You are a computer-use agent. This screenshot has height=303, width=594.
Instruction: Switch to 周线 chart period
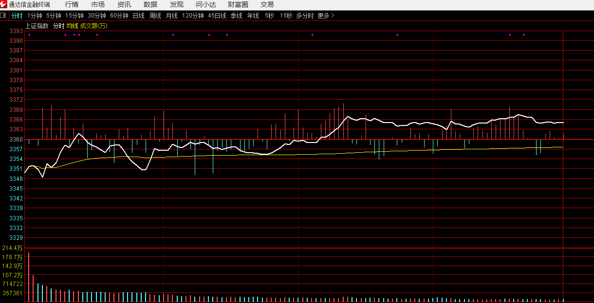tap(155, 16)
